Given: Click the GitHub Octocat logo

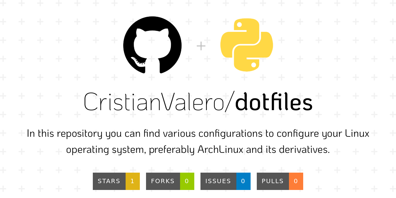Looking at the screenshot, I should (152, 45).
